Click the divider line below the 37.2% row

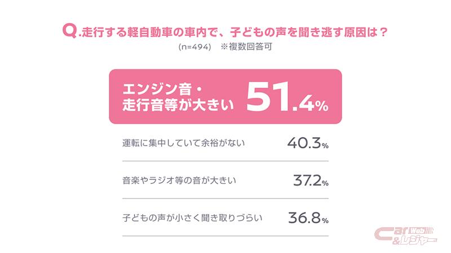(225, 198)
